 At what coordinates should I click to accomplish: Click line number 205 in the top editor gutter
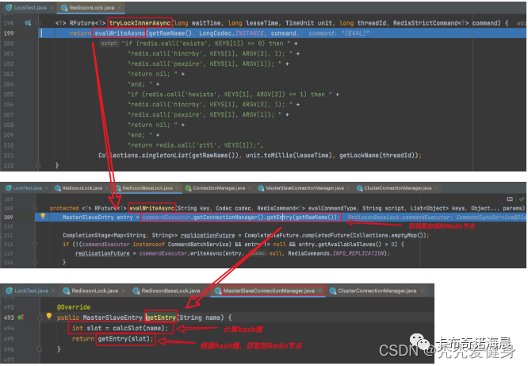tap(9, 94)
